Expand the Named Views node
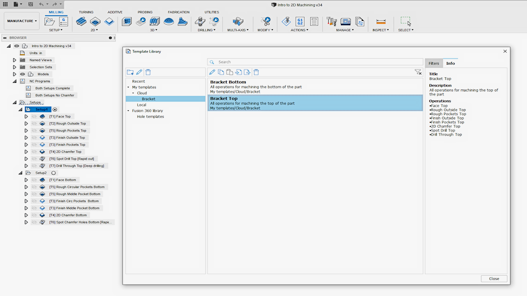The height and width of the screenshot is (296, 527). pyautogui.click(x=15, y=60)
